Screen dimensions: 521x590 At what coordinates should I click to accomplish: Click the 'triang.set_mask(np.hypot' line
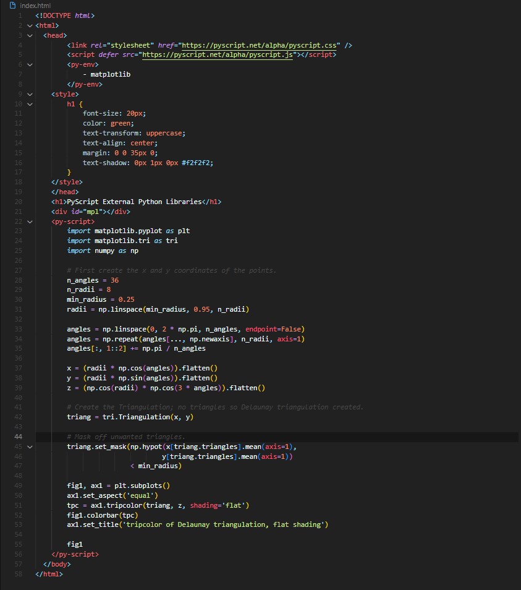(182, 447)
